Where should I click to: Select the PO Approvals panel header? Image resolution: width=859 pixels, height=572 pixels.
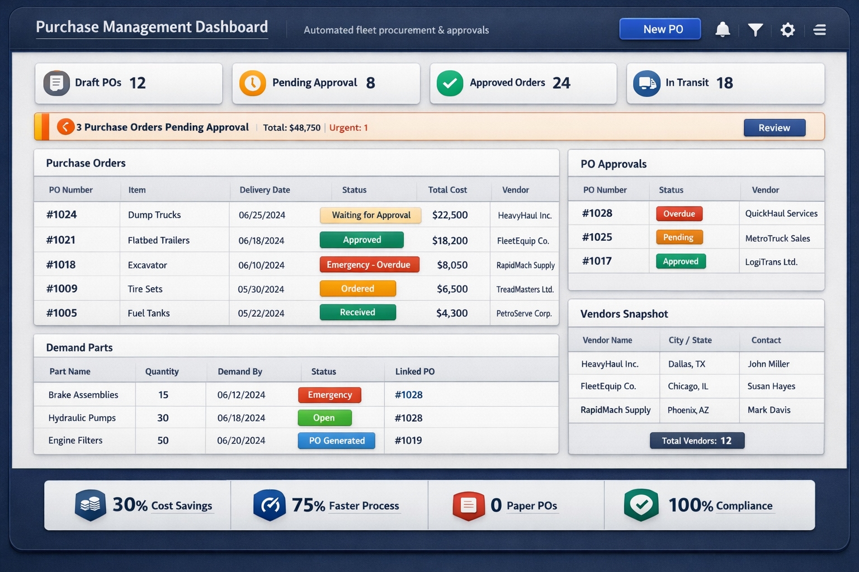[614, 163]
